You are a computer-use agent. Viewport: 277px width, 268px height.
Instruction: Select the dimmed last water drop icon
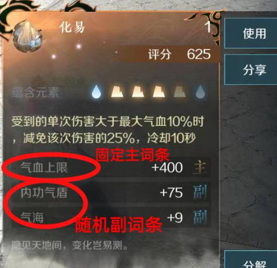pos(201,92)
